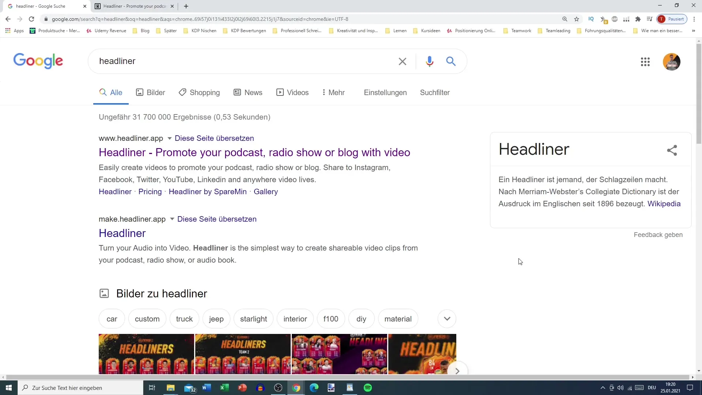The width and height of the screenshot is (702, 395).
Task: Open the Apps bookmarks shortcut
Action: pyautogui.click(x=15, y=31)
